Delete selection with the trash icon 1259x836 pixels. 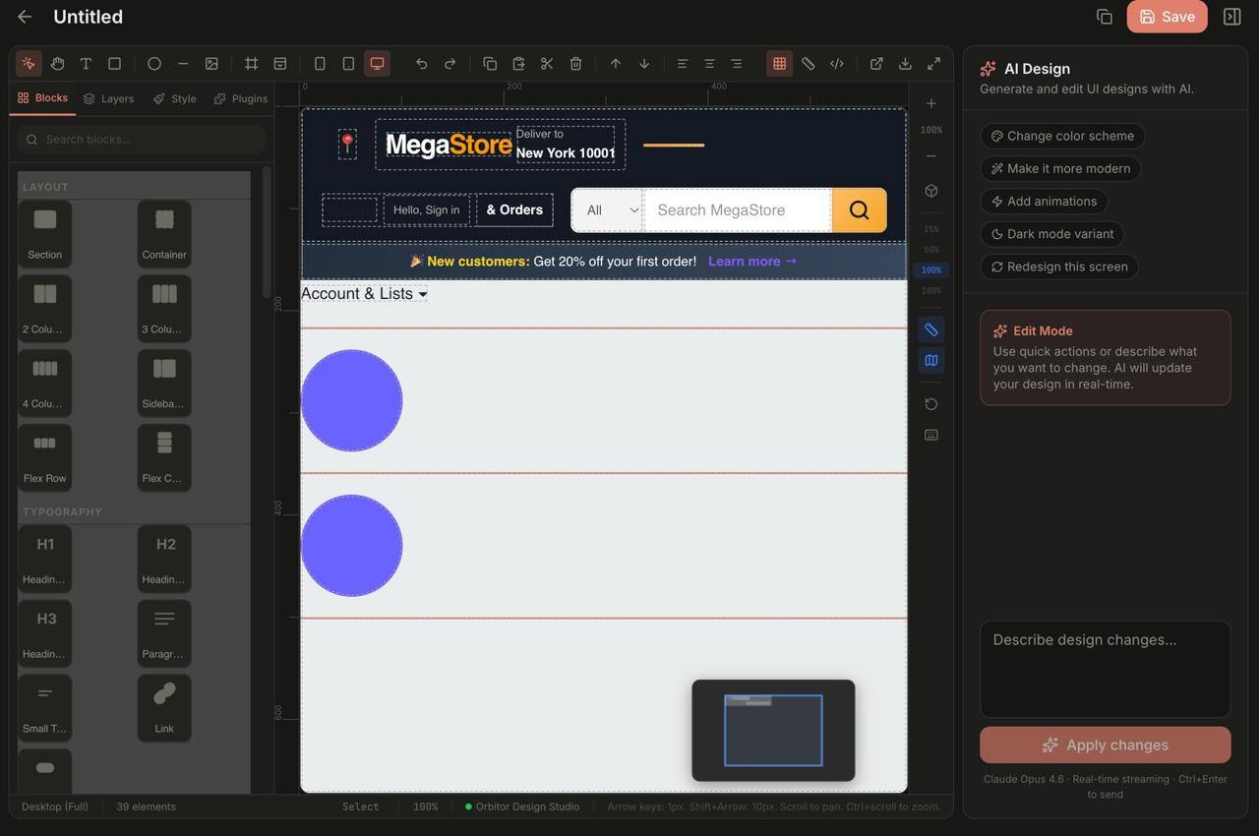point(575,64)
